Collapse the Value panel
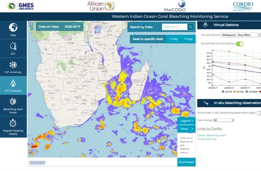261x171 pixels. click(x=186, y=129)
